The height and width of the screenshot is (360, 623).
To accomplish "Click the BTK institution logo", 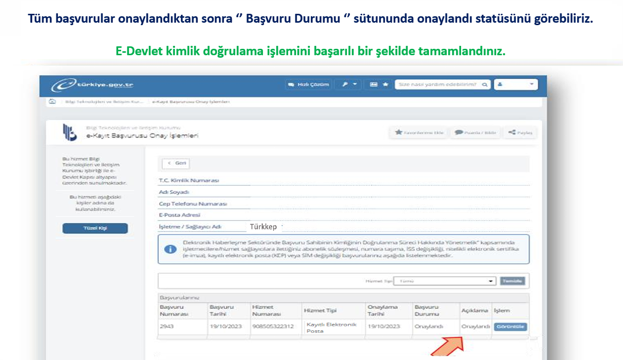I will [69, 133].
